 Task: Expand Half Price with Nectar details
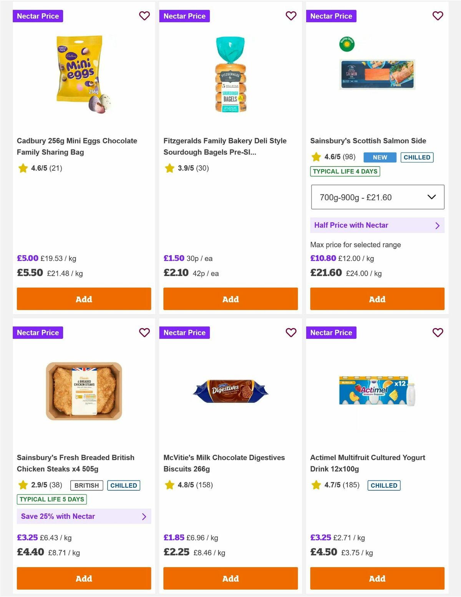point(377,225)
